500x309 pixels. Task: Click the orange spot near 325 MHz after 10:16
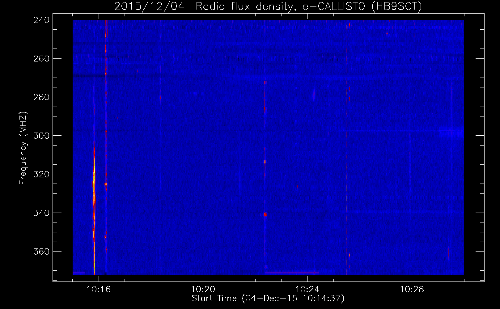[106, 184]
